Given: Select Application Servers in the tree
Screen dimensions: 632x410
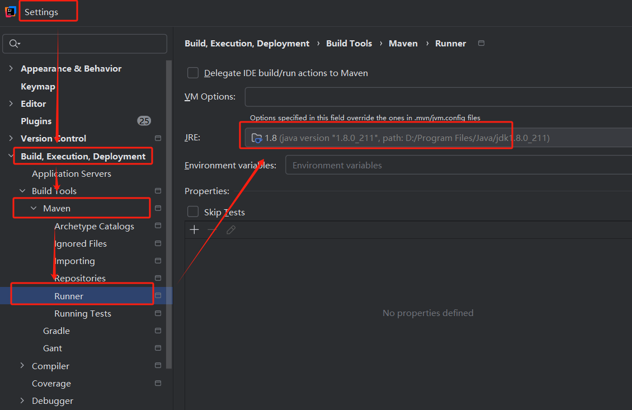Looking at the screenshot, I should point(72,174).
